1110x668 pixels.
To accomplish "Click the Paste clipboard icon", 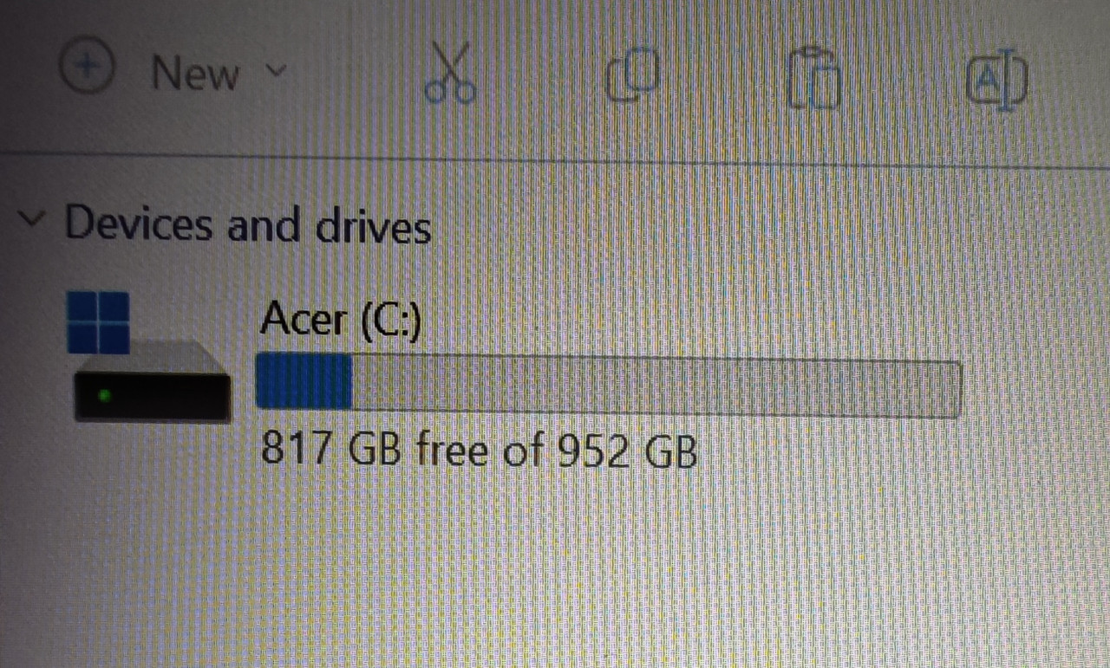I will click(x=815, y=77).
